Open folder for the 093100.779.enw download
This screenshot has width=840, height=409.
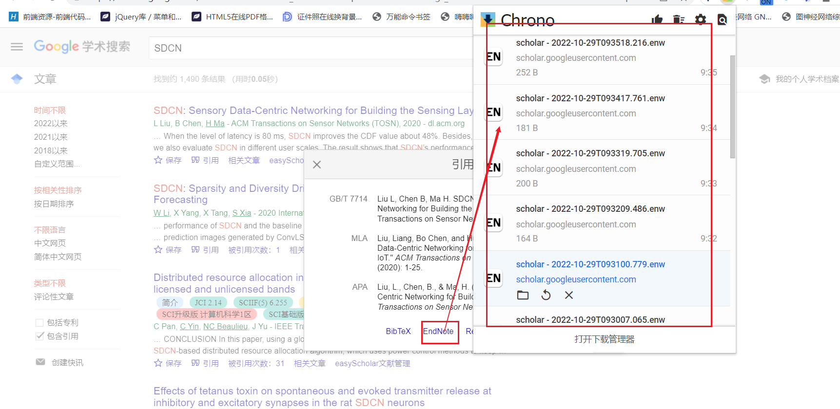(x=523, y=295)
